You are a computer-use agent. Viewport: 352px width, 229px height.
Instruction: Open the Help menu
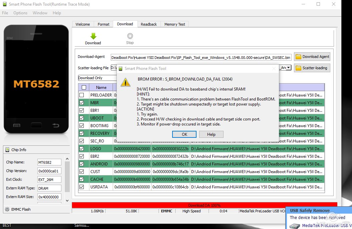click(x=57, y=13)
